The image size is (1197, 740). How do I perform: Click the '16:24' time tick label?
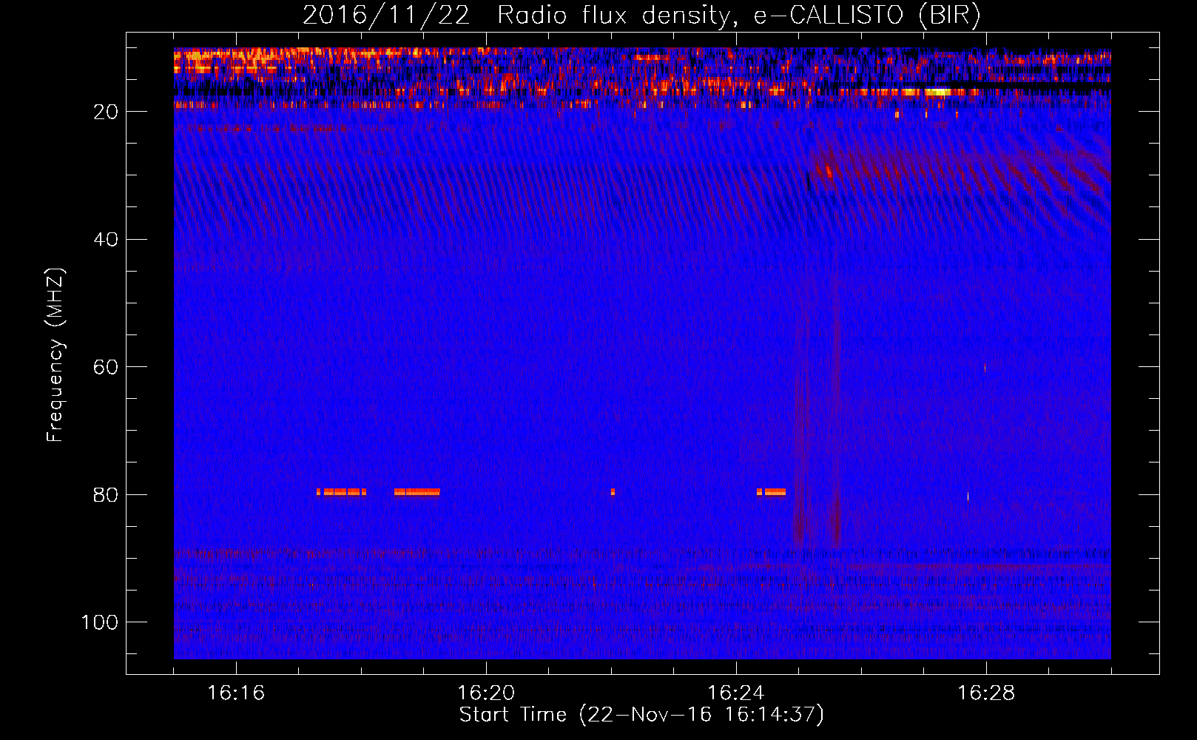tap(736, 693)
